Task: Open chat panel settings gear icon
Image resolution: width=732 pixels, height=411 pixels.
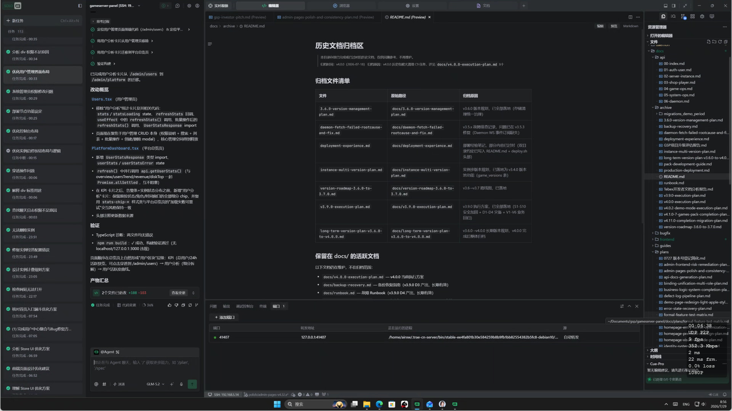Action: tap(189, 6)
